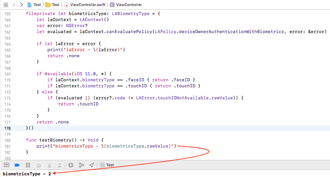330x177 pixels.
Task: Simulate location
Action: (x=92, y=165)
